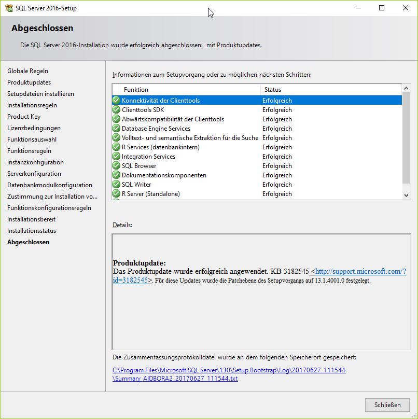Click the Funktion column header

(x=190, y=90)
